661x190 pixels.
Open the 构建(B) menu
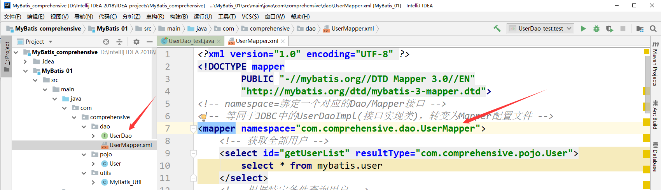(x=179, y=17)
